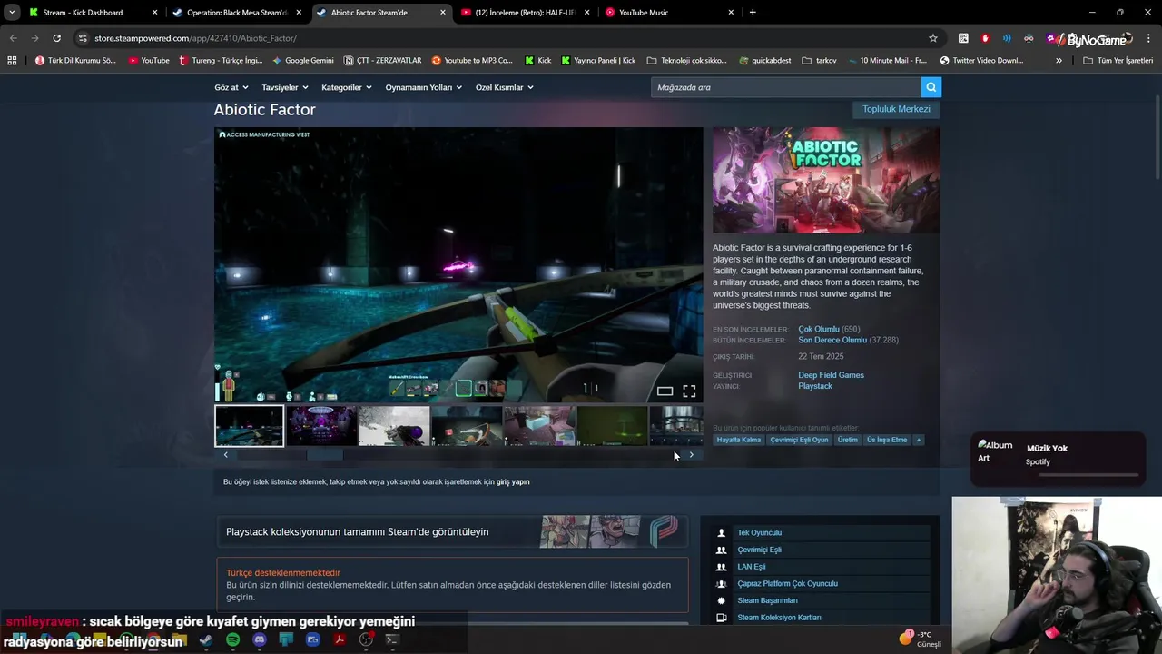
Task: Click into the Mağazada ara search field
Action: click(786, 87)
